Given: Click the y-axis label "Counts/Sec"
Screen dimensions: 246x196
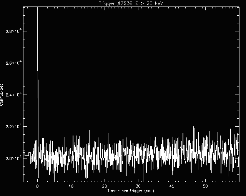Looking at the screenshot, I should tap(2, 95).
